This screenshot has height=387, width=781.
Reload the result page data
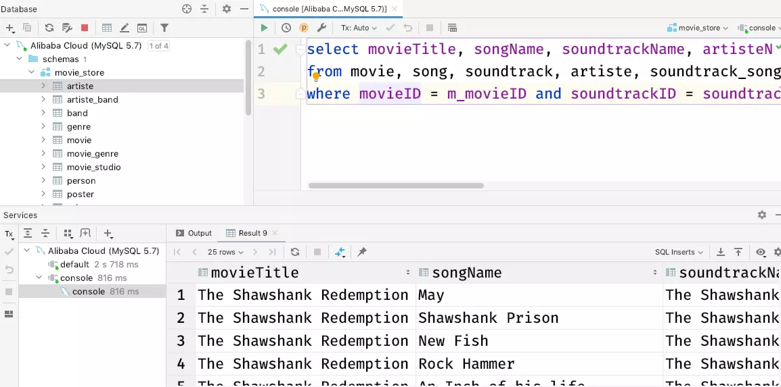[x=295, y=252]
